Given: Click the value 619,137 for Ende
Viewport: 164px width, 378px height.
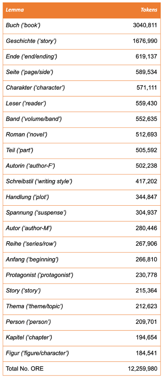Looking at the screenshot, I should 147,56.
